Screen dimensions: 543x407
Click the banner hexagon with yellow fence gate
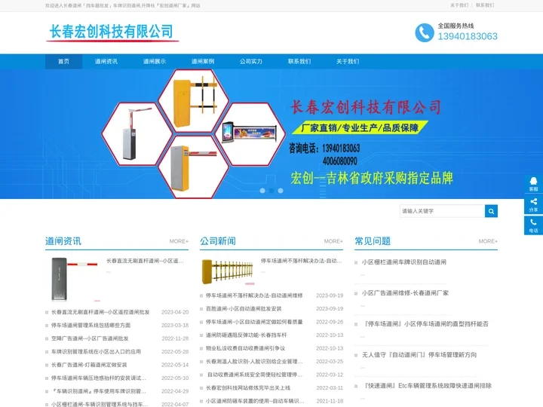tap(194, 101)
